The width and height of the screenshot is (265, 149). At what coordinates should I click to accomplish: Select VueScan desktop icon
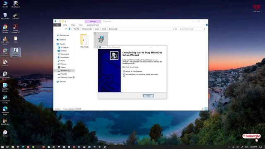(x=5, y=63)
